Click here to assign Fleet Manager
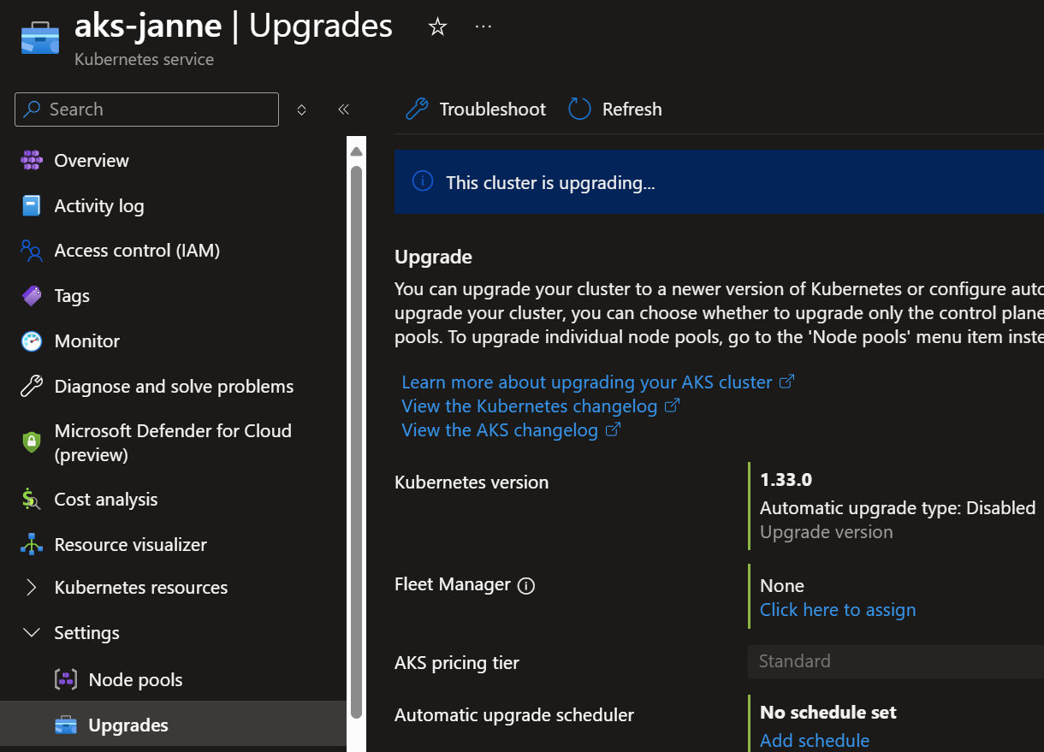The width and height of the screenshot is (1044, 752). pyautogui.click(x=838, y=609)
